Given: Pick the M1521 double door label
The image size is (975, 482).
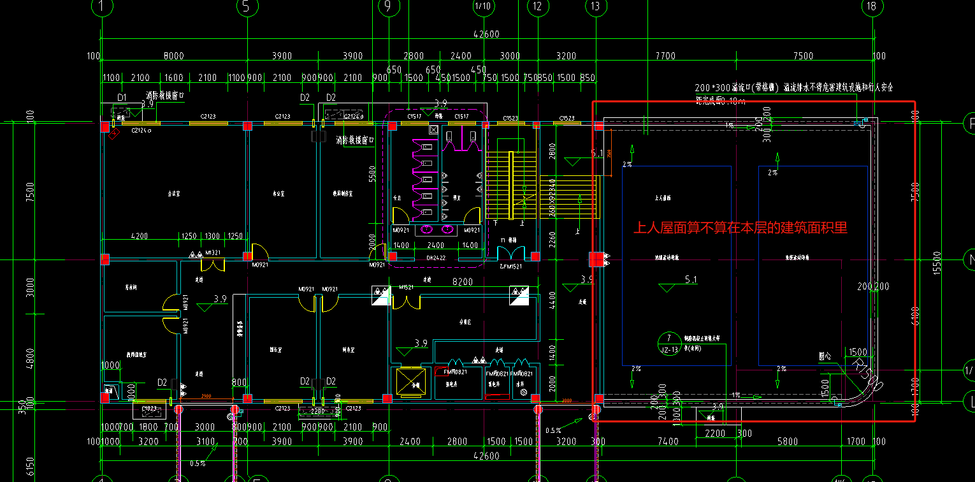Looking at the screenshot, I should pos(407,288).
